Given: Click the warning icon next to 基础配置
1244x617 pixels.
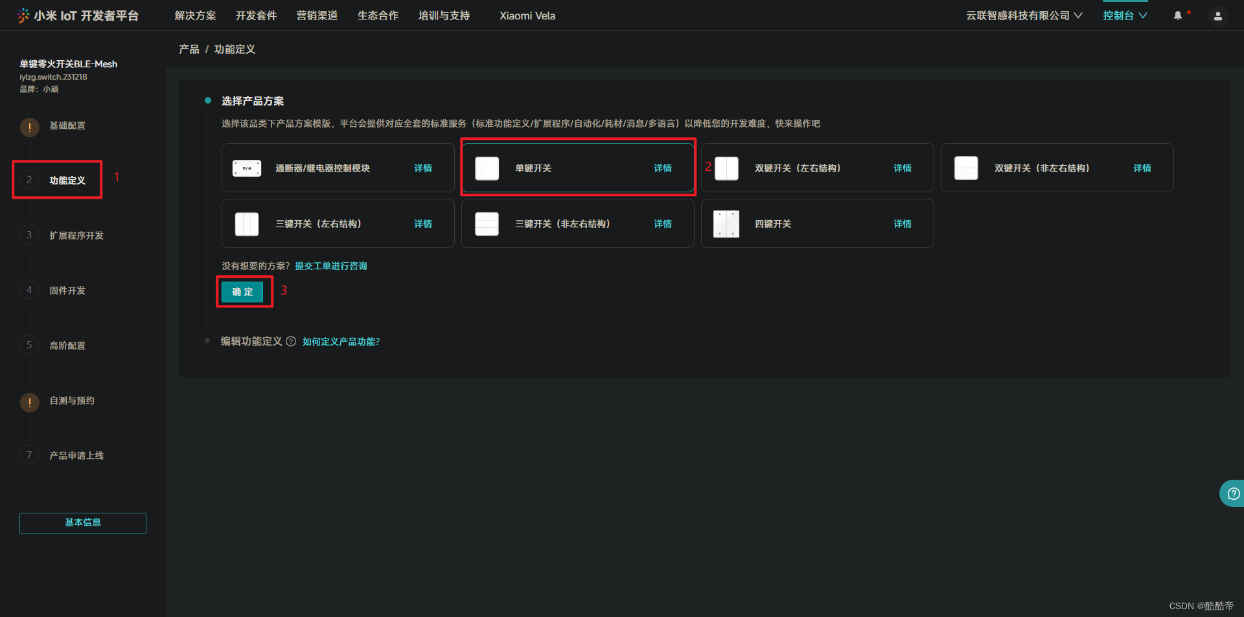Looking at the screenshot, I should [x=29, y=127].
